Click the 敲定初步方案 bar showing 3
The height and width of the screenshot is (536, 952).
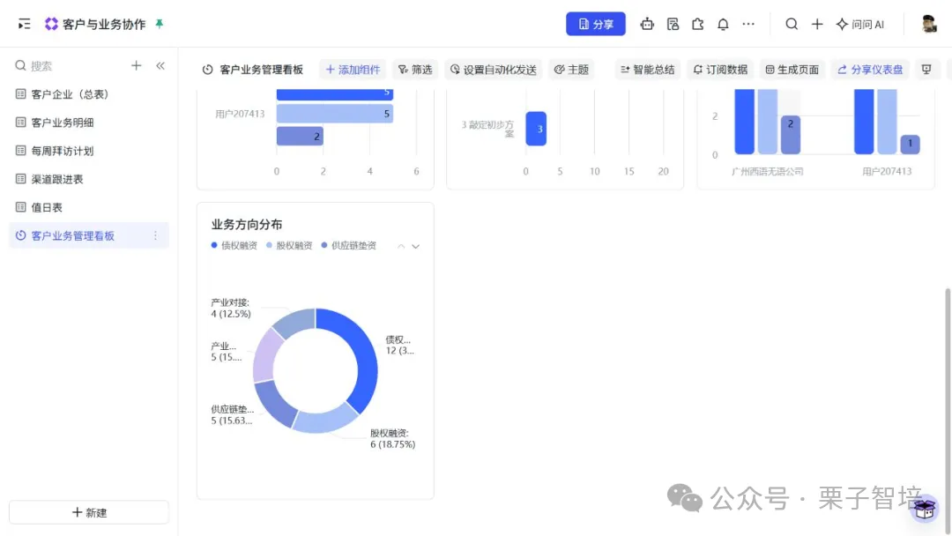coord(536,129)
